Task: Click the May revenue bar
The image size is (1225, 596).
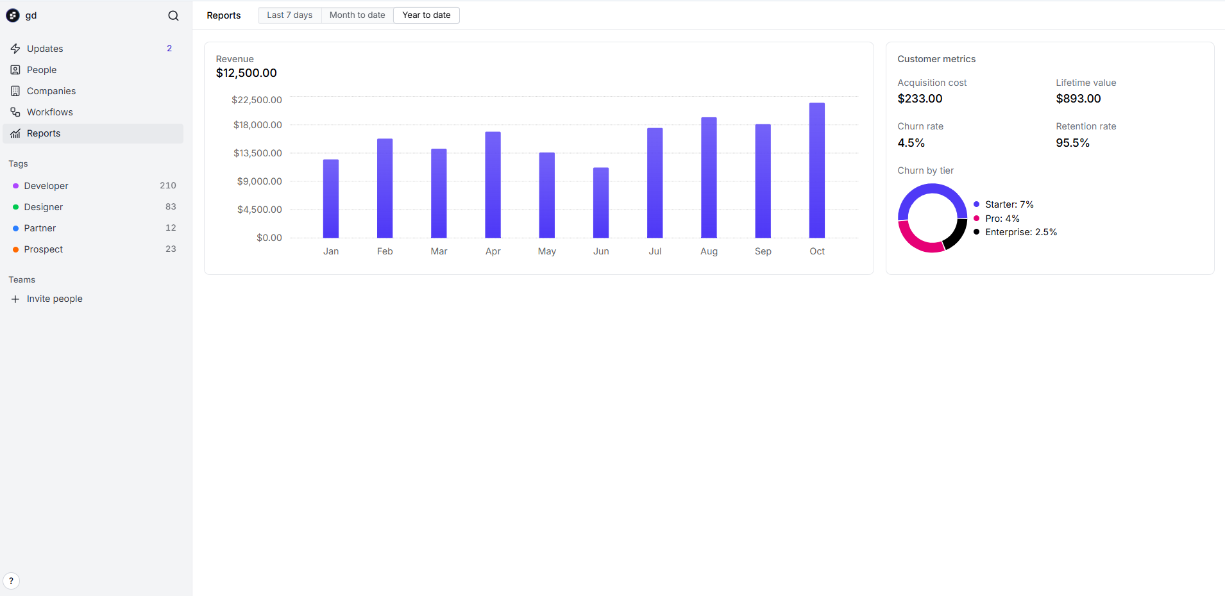Action: (x=547, y=195)
